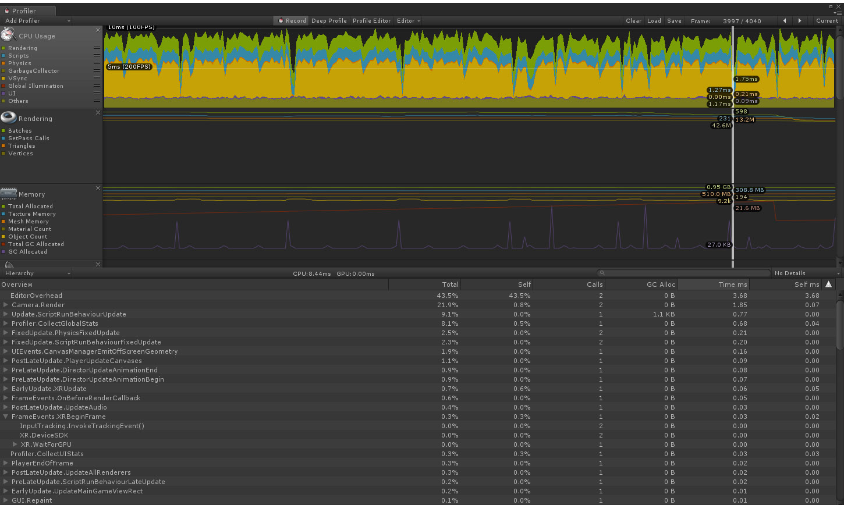
Task: Click the Scripts color swatch in CPU legend
Action: coord(5,55)
